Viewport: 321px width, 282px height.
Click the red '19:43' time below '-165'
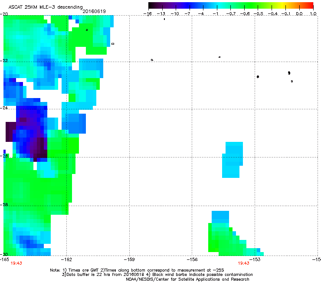point(16,263)
